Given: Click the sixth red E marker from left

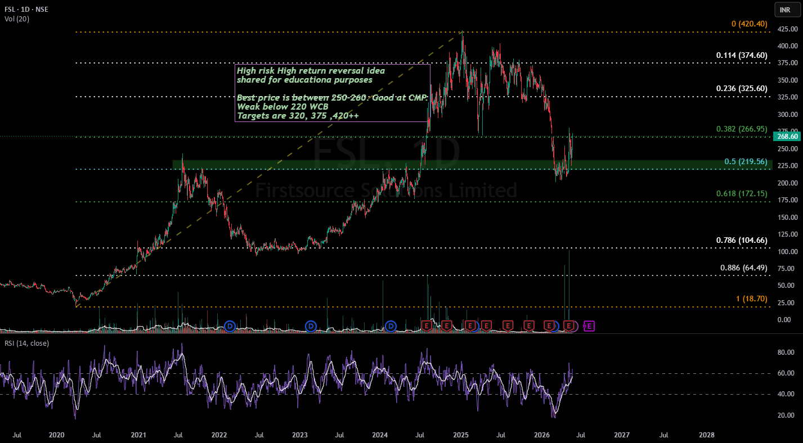Looking at the screenshot, I should pos(528,326).
